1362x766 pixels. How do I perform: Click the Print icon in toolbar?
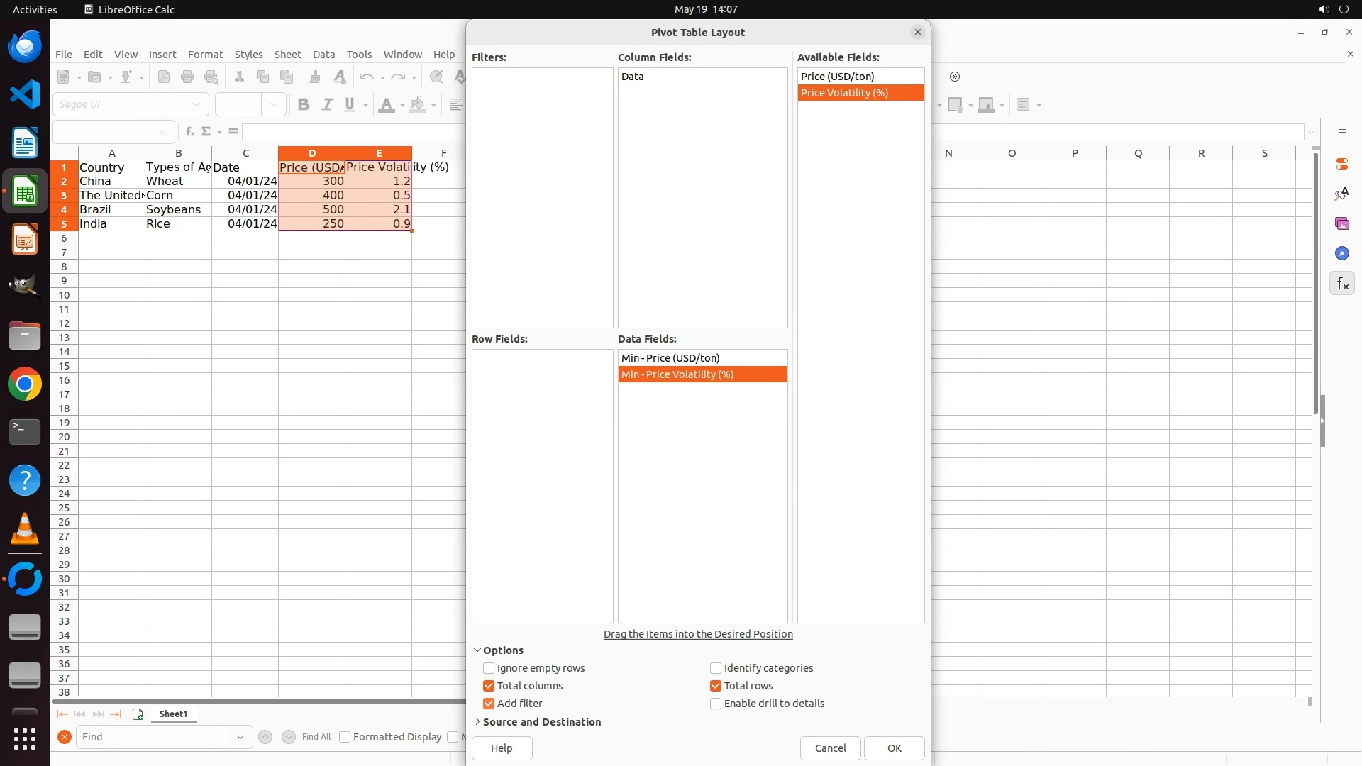click(187, 77)
